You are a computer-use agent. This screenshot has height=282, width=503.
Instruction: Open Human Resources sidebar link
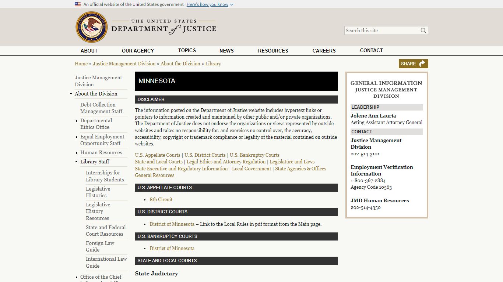coord(101,152)
